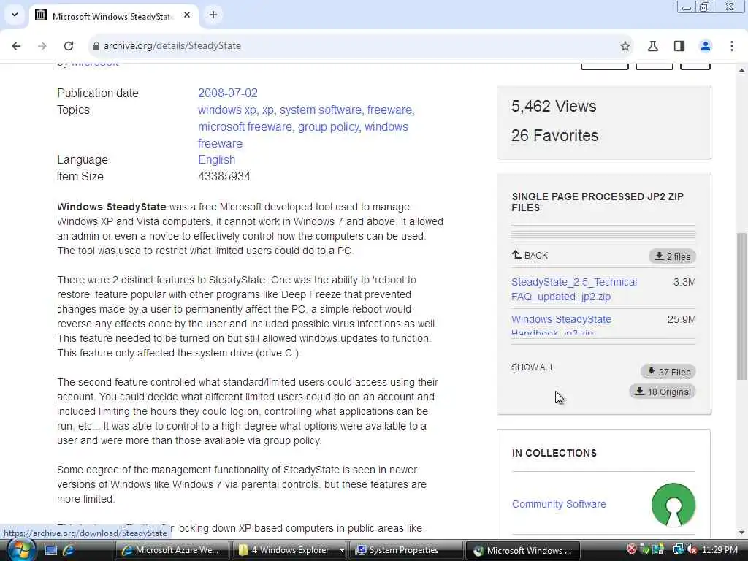
Task: Click the network tray icon
Action: pos(677,549)
